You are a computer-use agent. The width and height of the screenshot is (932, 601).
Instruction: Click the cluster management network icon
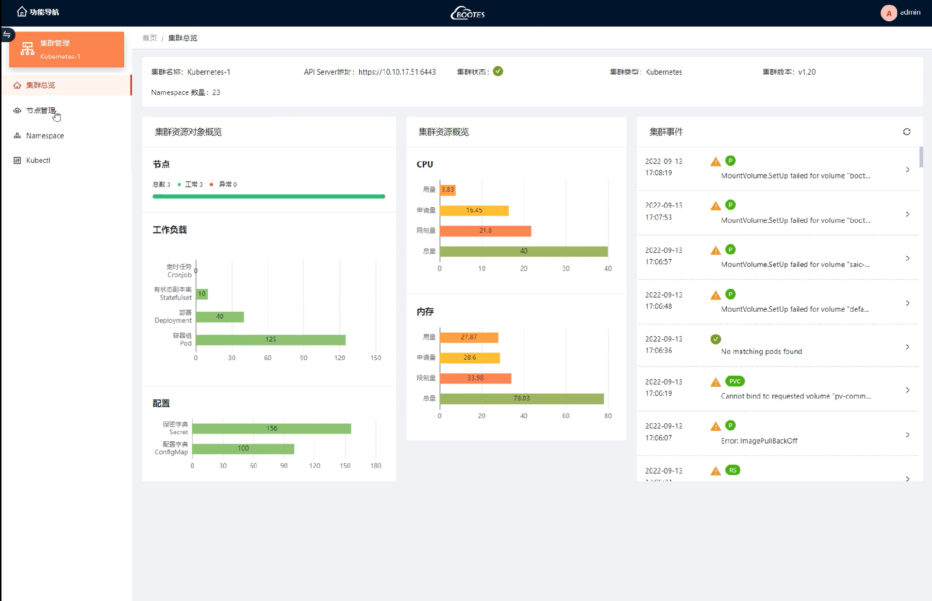pyautogui.click(x=27, y=49)
